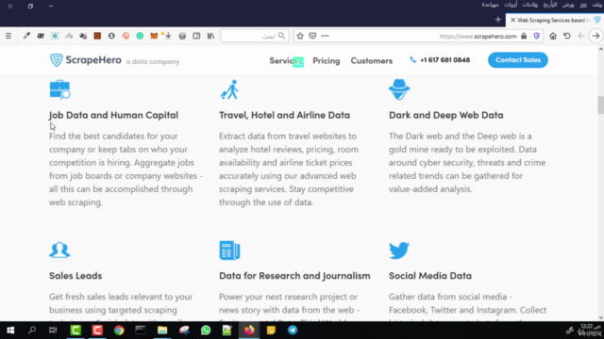Open the Arabic Tools menu (أدوات)
The image size is (604, 339).
511,5
